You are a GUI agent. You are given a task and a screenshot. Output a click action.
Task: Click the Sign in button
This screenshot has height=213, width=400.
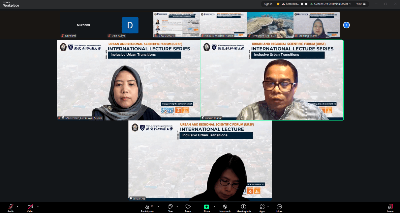point(268,4)
